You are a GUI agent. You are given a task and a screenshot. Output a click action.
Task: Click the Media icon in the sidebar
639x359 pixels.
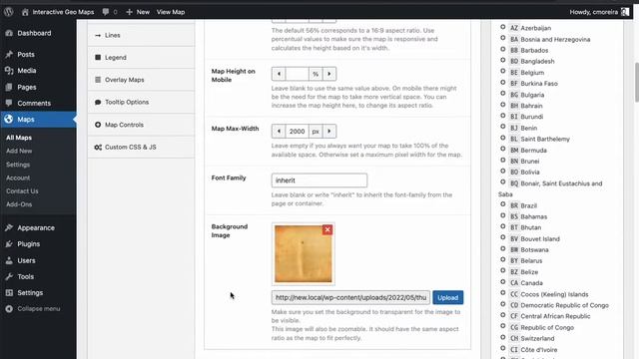pyautogui.click(x=9, y=71)
